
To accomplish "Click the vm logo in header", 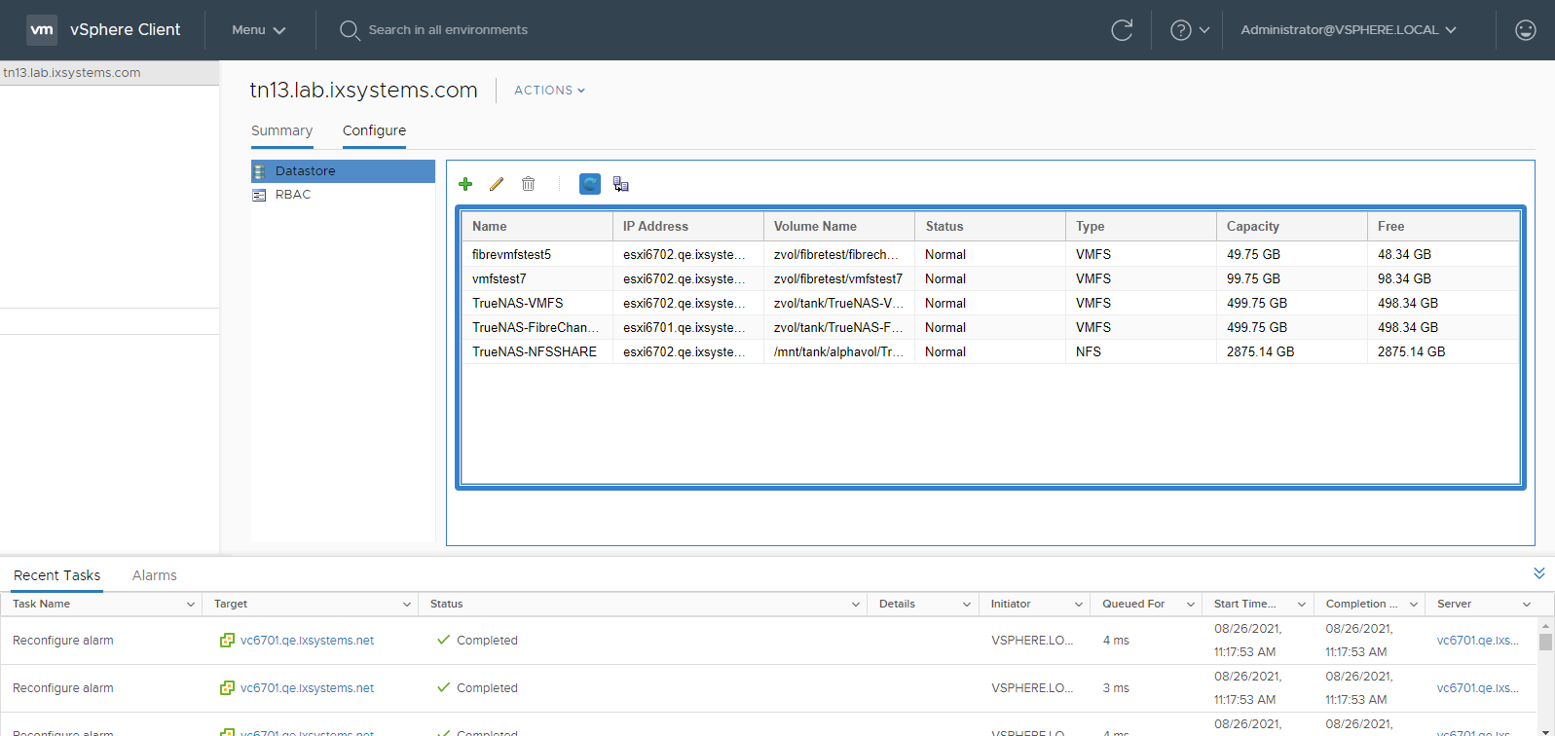I will (42, 30).
